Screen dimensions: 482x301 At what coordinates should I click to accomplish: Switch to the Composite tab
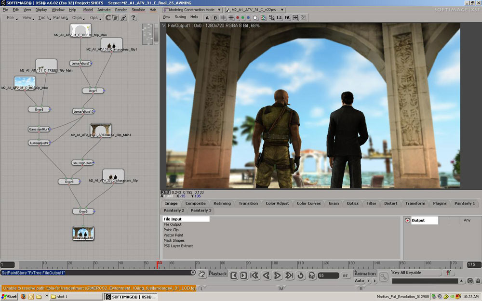point(196,203)
